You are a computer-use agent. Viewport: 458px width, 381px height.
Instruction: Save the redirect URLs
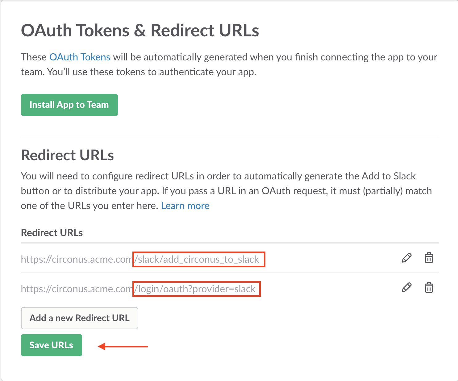(x=51, y=345)
